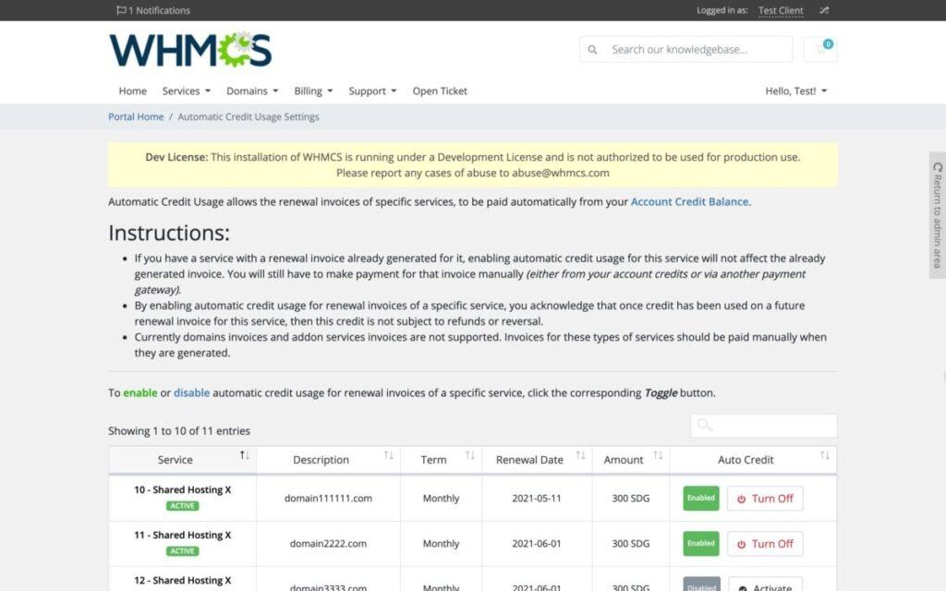Sort the table by Amount column
Image resolution: width=946 pixels, height=591 pixels.
[x=631, y=460]
